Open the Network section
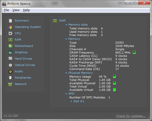This screenshot has width=152, height=121. pyautogui.click(x=21, y=84)
